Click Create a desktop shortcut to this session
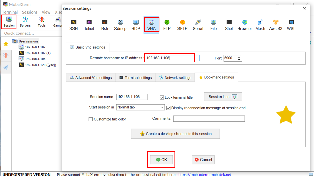The height and width of the screenshot is (176, 314). (175, 134)
